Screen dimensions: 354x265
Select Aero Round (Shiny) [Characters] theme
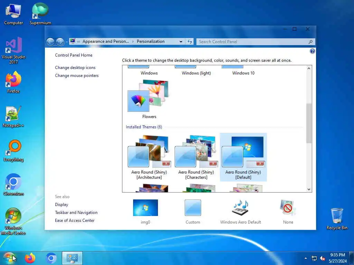tap(196, 157)
